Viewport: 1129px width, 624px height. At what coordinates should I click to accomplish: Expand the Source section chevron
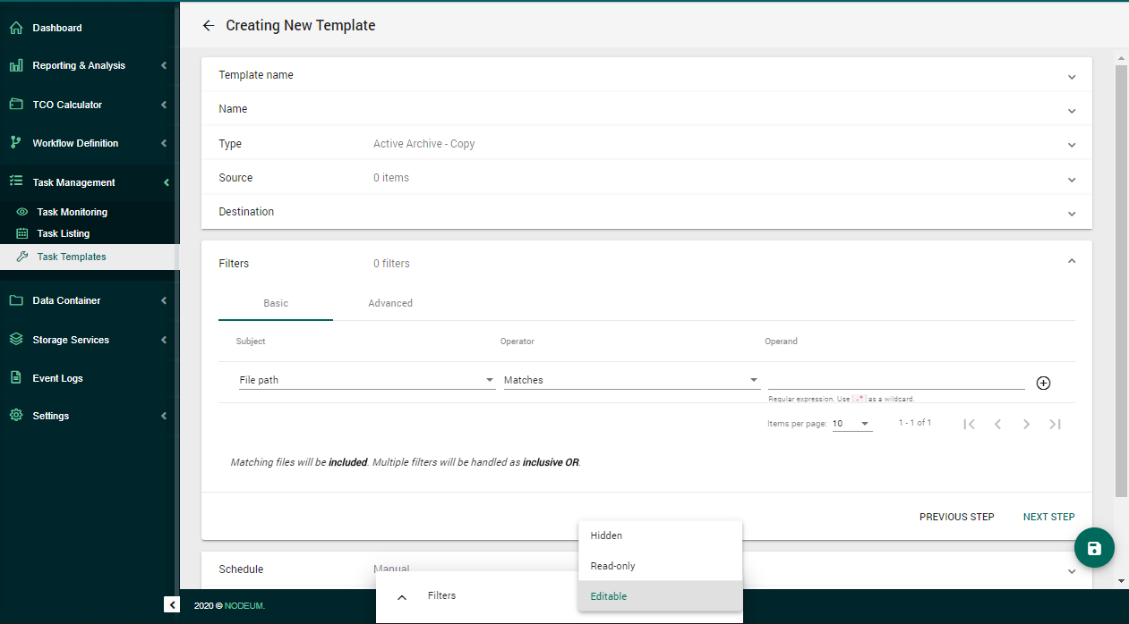click(x=1072, y=180)
